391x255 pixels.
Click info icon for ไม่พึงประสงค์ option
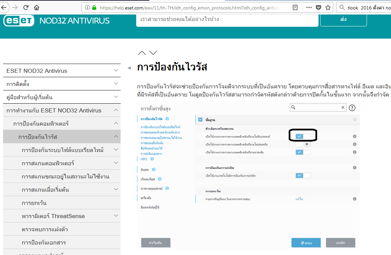(x=355, y=136)
